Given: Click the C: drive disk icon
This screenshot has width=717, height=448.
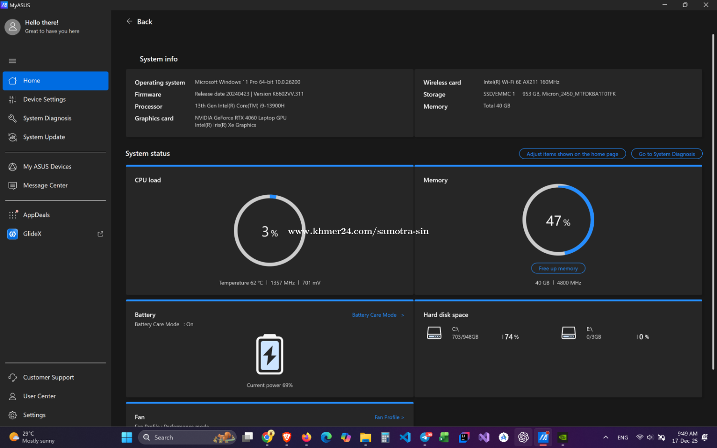Looking at the screenshot, I should click(x=434, y=333).
